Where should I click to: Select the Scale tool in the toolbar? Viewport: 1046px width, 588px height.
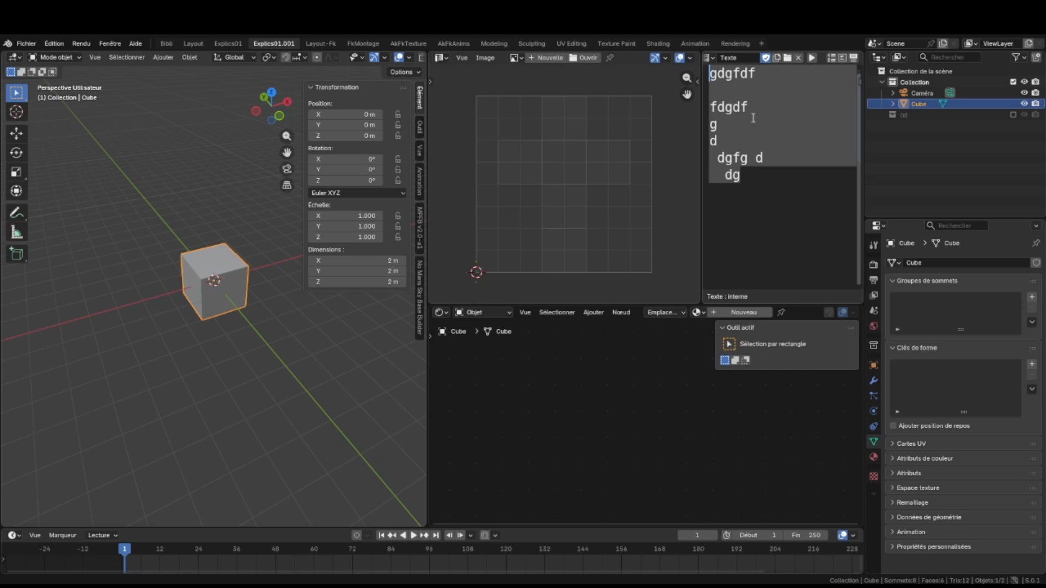click(x=16, y=172)
